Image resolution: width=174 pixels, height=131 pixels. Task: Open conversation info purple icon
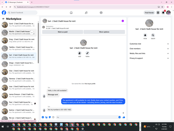(x=123, y=21)
